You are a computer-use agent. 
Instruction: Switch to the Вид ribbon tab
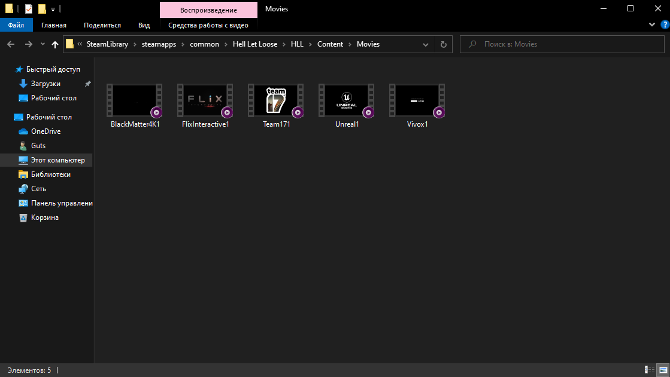144,25
